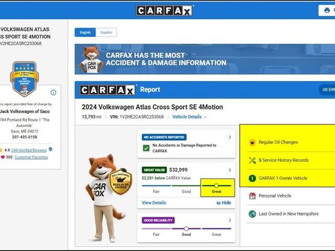Click the Fair label on reliability scale
This screenshot has height=251, width=335.
click(x=156, y=235)
